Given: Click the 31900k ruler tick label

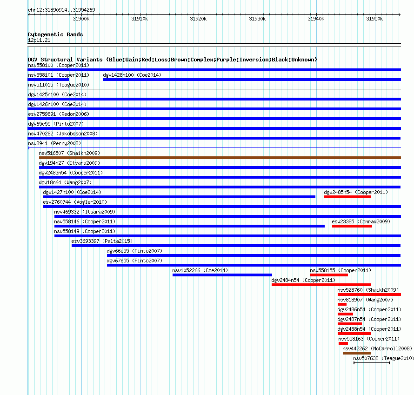Looking at the screenshot, I should click(81, 19).
